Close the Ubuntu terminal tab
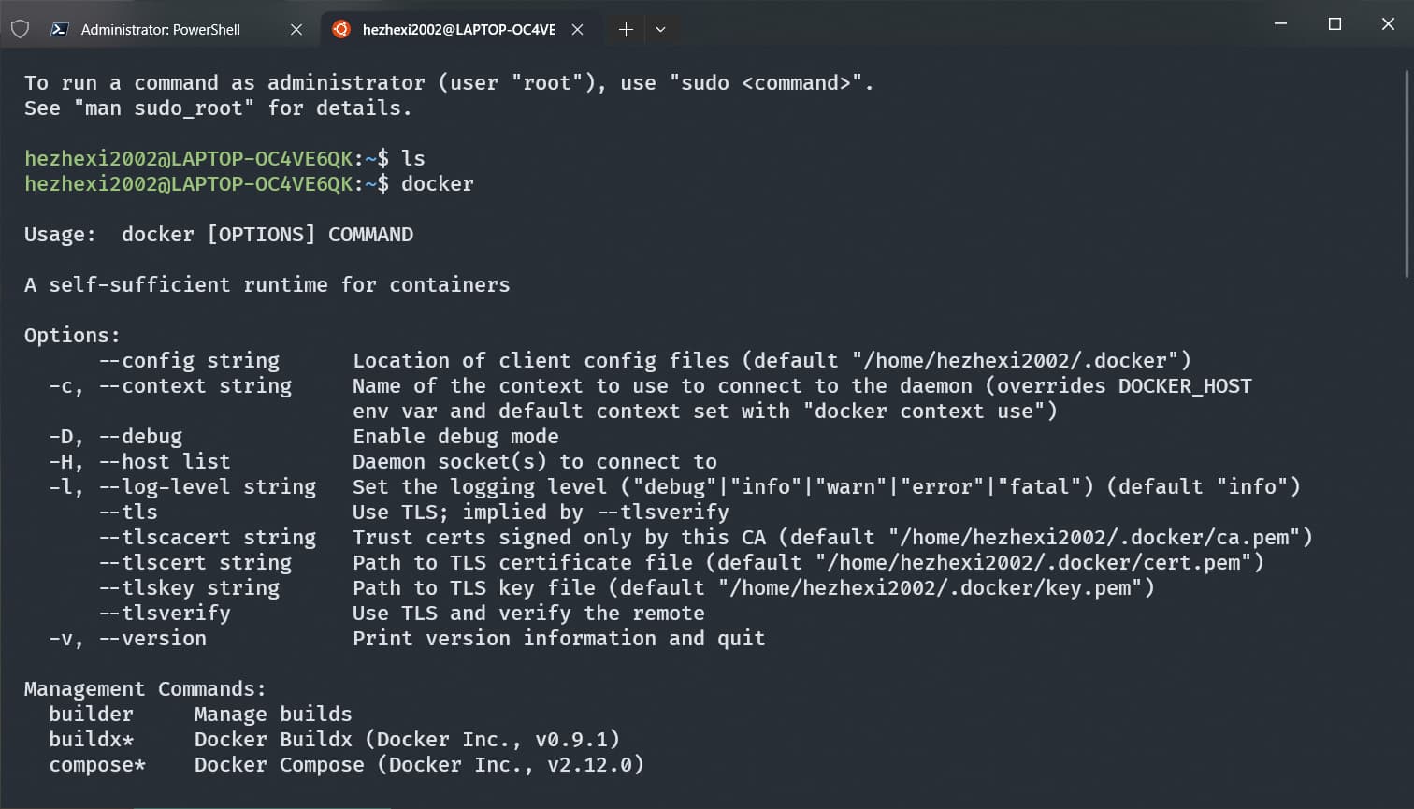The image size is (1414, 809). point(578,29)
